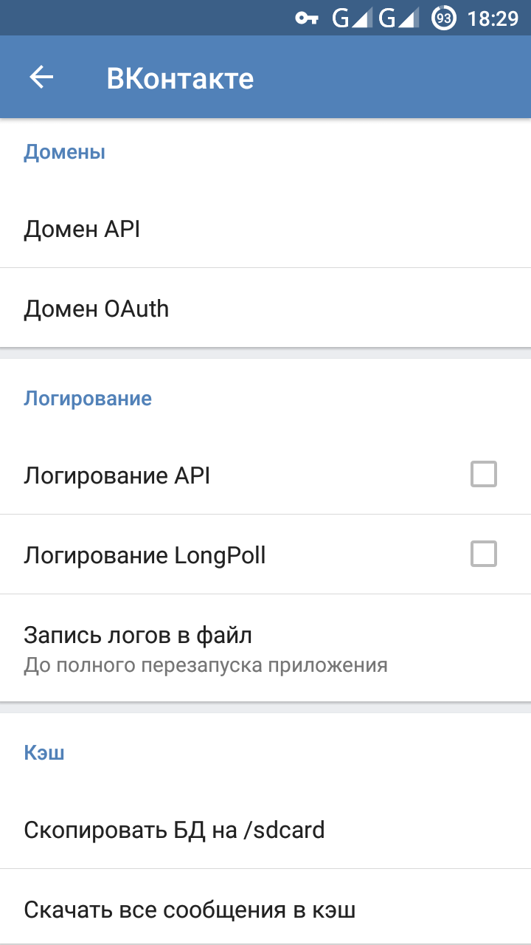Tap the До полного перезапуска приложения subtitle
531x945 pixels.
(x=206, y=665)
